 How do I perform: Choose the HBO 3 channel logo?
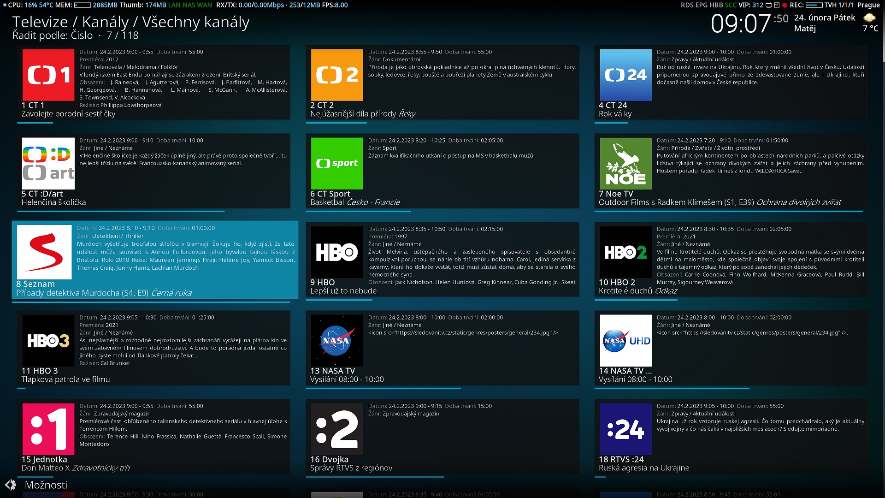tap(48, 341)
